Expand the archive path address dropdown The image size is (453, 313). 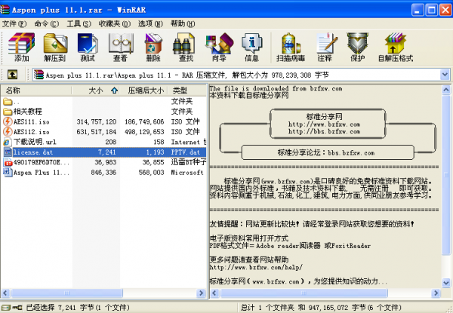(445, 75)
